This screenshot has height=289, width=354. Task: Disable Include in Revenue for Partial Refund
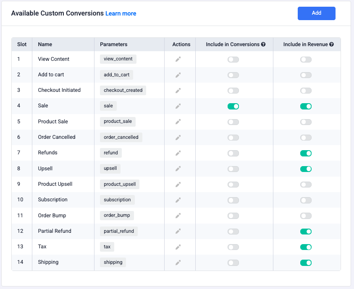(x=306, y=232)
